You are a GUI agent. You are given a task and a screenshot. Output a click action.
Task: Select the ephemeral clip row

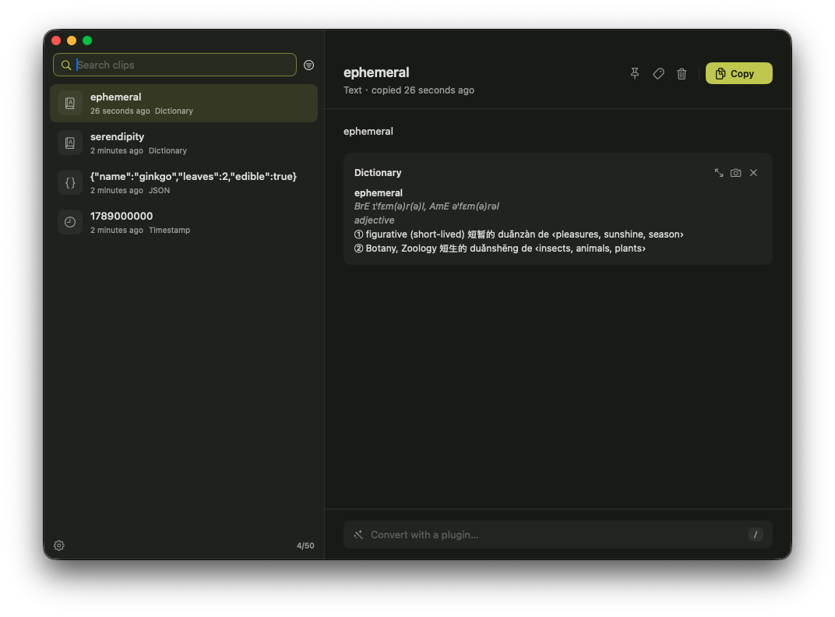tap(184, 104)
